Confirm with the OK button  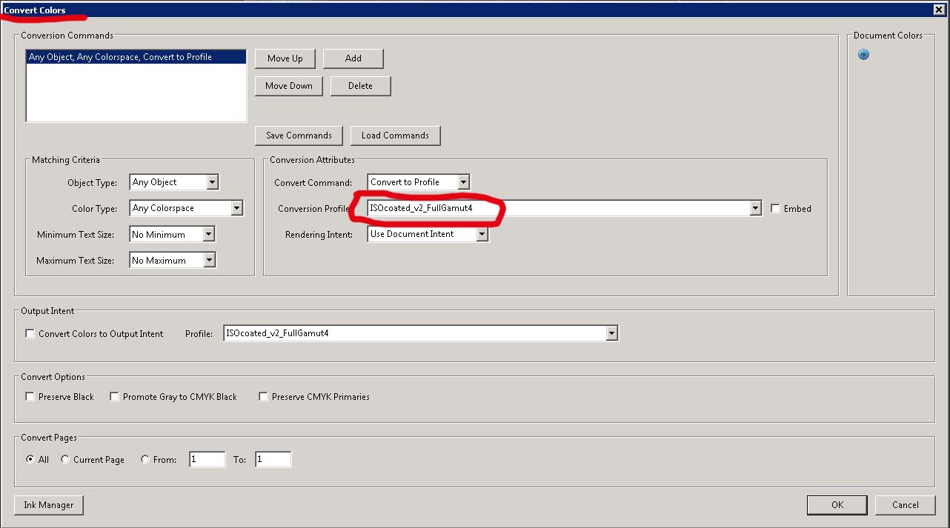[x=837, y=505]
